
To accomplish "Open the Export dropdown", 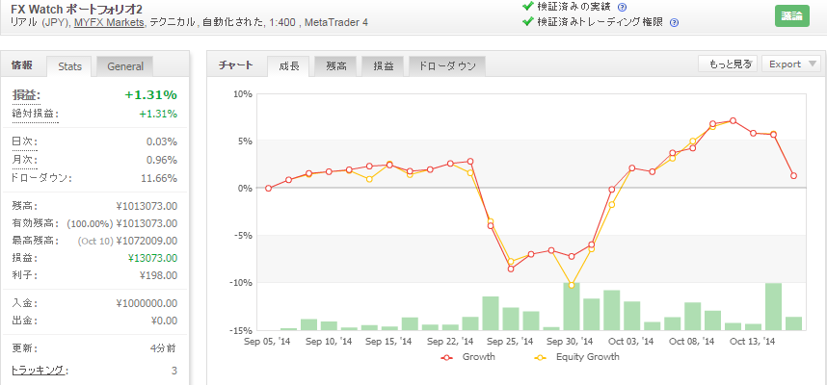I will [x=791, y=64].
